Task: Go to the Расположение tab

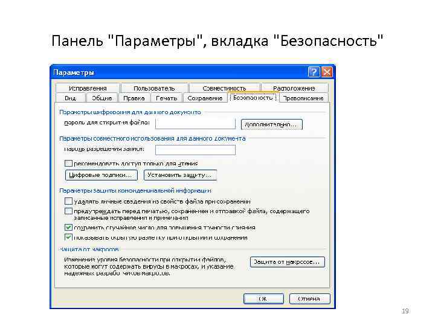Action: [294, 88]
